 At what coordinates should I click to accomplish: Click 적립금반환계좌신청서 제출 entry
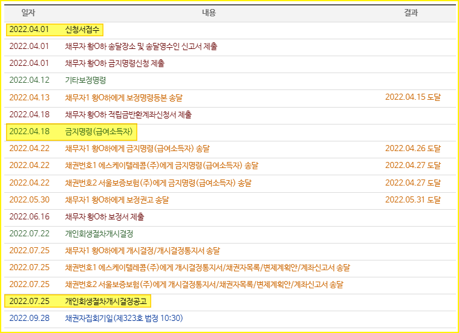point(128,114)
